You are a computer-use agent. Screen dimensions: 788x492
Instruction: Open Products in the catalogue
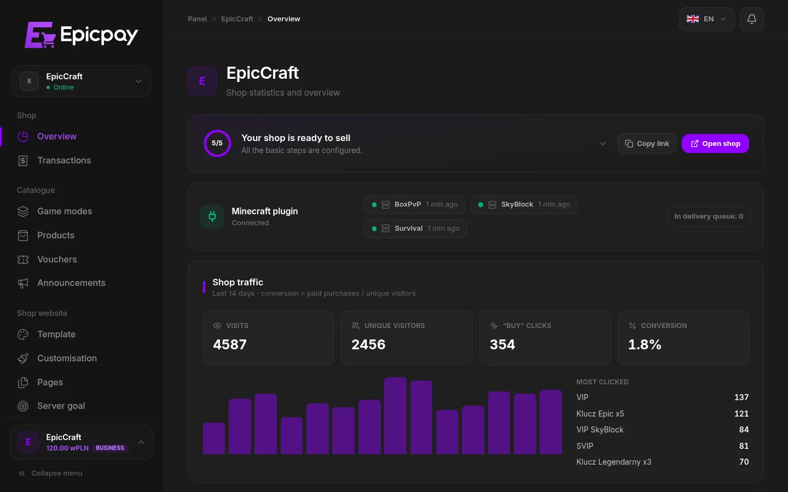click(x=82, y=236)
